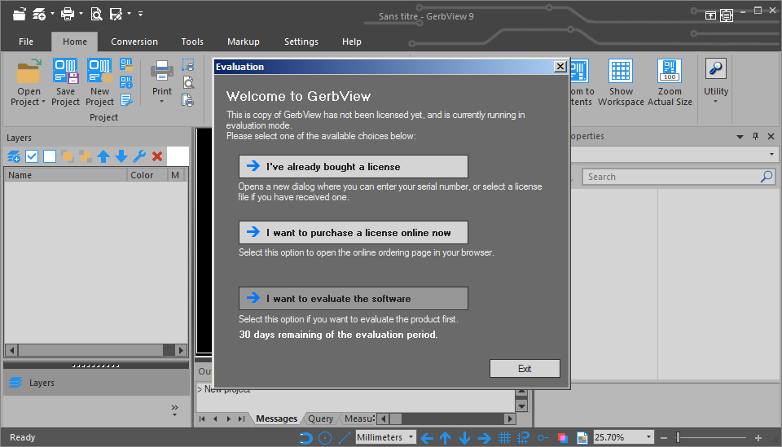The image size is (782, 447).
Task: Move layer up with blue up arrow
Action: (x=103, y=156)
